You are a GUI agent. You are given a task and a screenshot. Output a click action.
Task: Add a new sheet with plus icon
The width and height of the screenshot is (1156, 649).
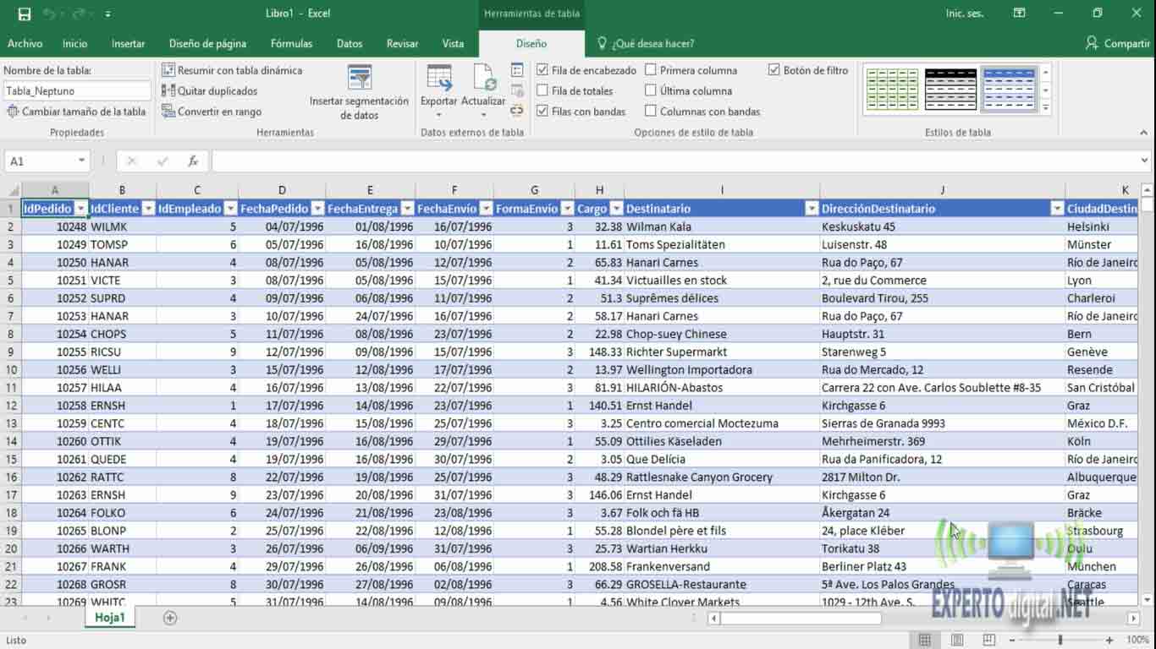point(170,618)
